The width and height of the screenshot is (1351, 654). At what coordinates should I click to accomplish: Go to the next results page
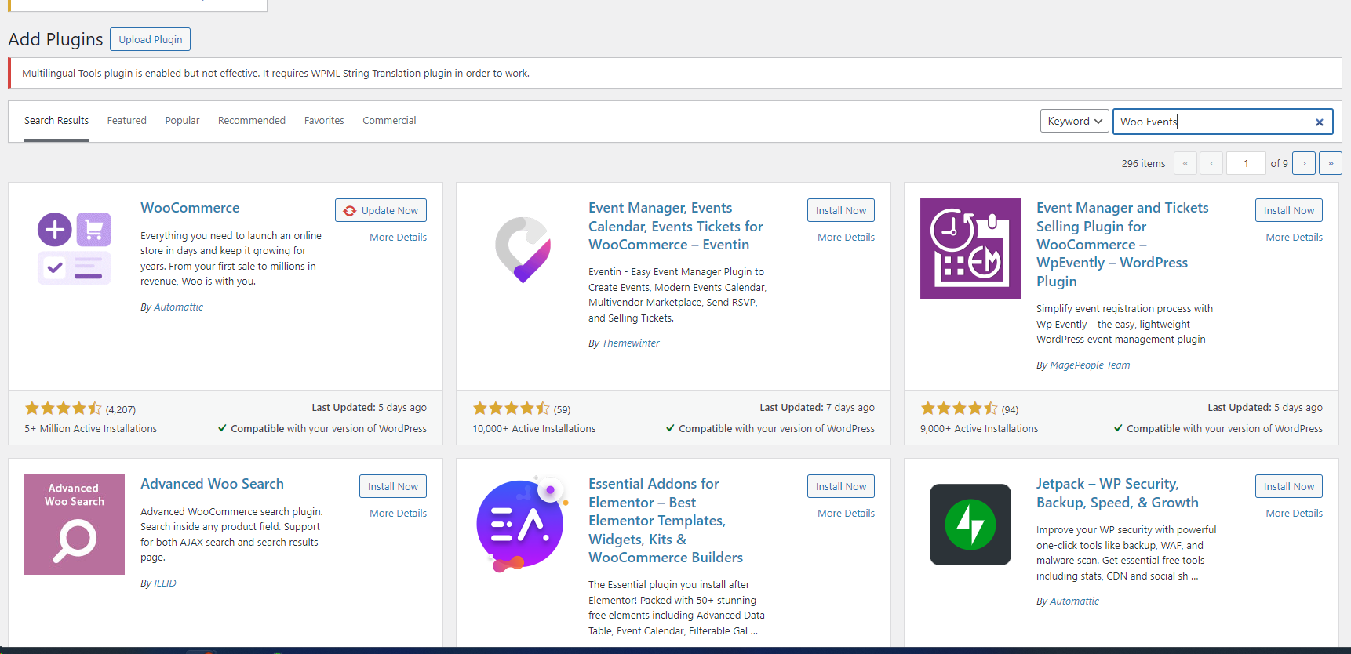(x=1304, y=163)
